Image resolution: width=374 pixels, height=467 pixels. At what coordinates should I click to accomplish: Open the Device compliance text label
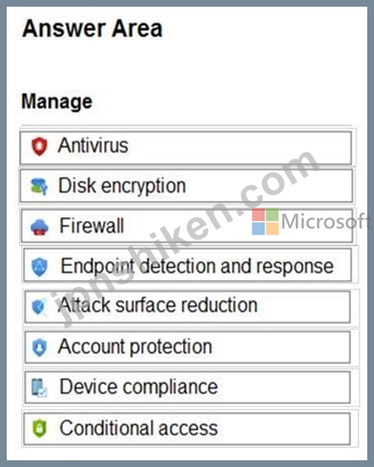[x=138, y=387]
